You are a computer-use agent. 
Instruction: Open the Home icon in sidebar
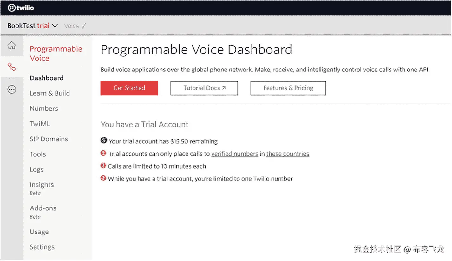tap(12, 45)
